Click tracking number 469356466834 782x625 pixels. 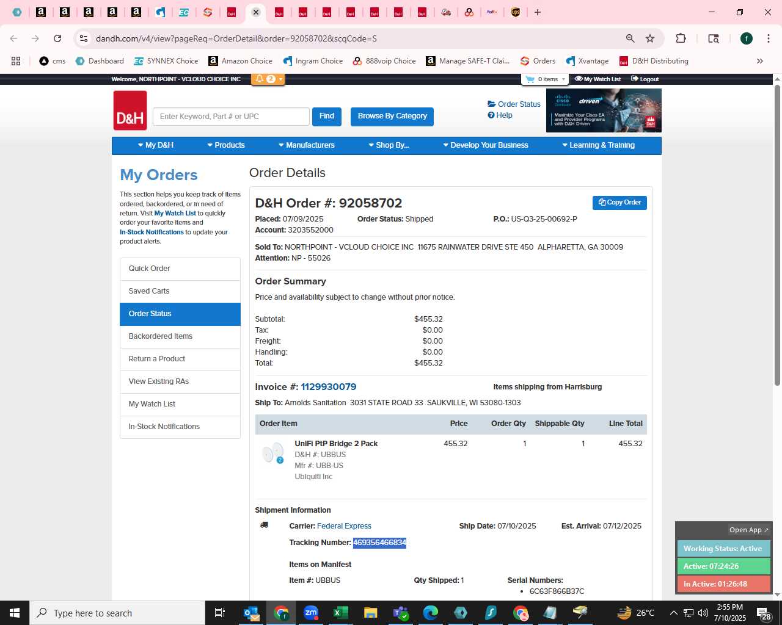[379, 543]
